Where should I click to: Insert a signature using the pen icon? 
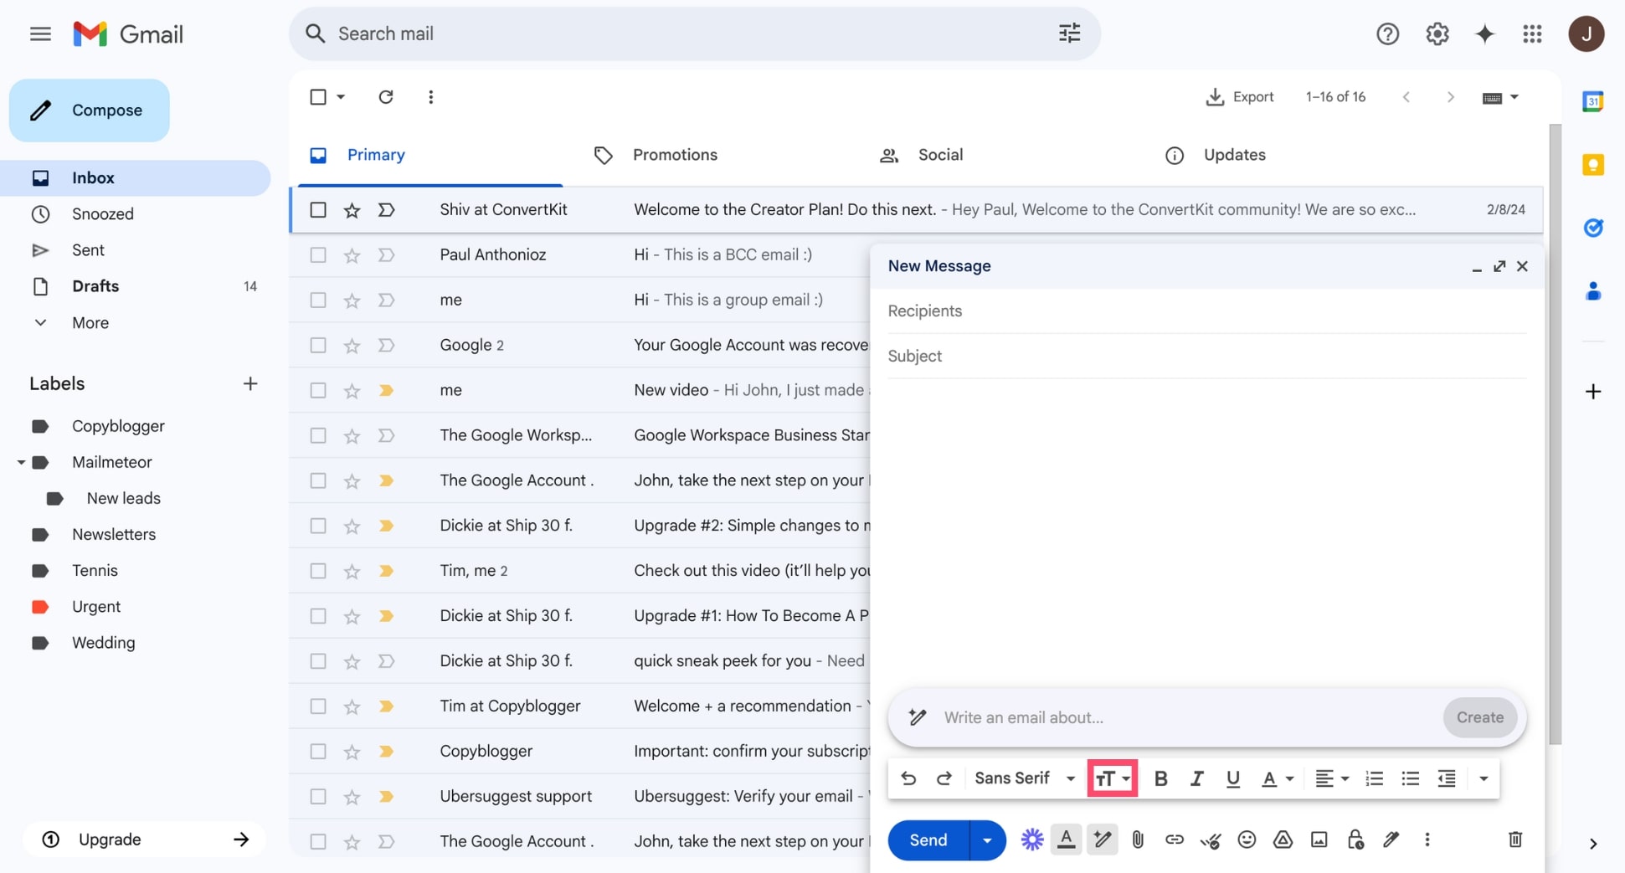[1391, 840]
